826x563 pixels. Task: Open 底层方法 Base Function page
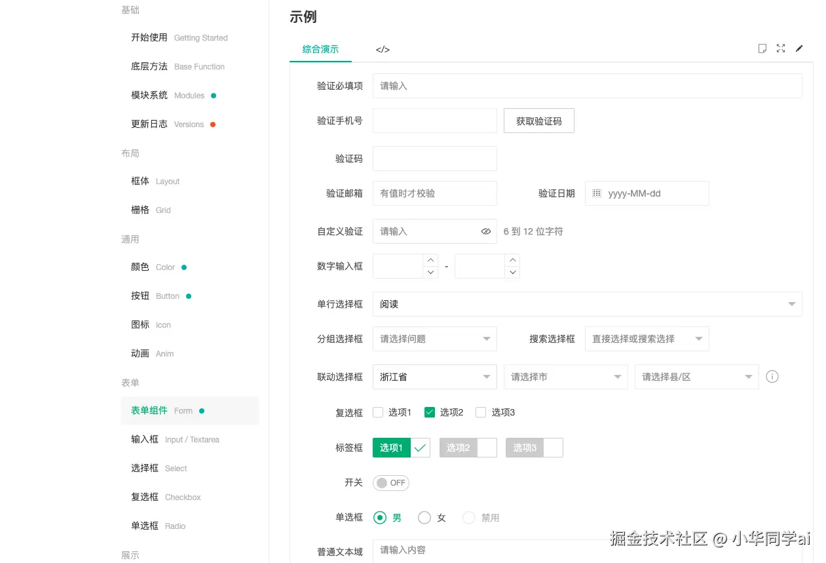pos(178,66)
